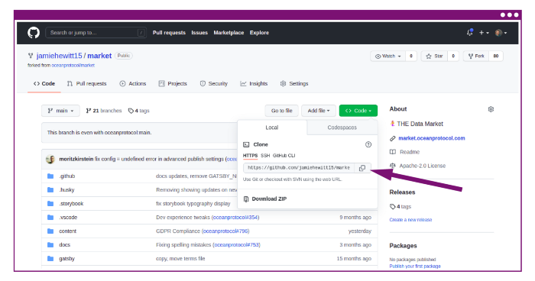The height and width of the screenshot is (281, 535).
Task: Open the market repository name link
Action: coord(99,56)
